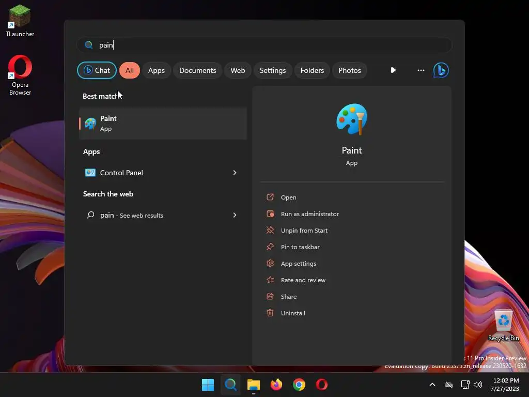Open File Explorer from taskbar

click(253, 385)
